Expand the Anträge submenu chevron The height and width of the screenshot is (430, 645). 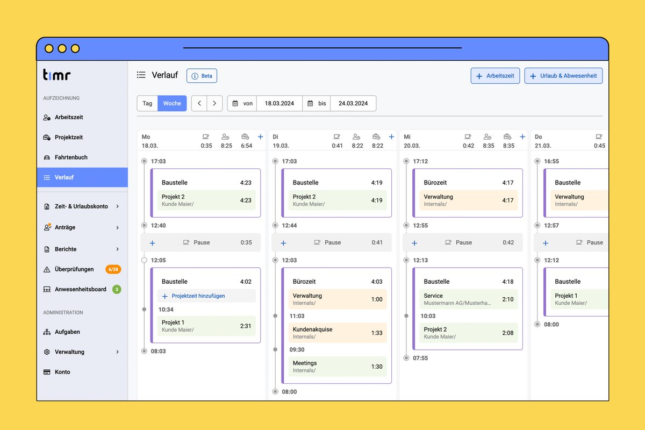point(118,227)
